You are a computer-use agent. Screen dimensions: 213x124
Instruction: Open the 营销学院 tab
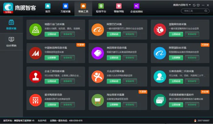[x=119, y=8]
